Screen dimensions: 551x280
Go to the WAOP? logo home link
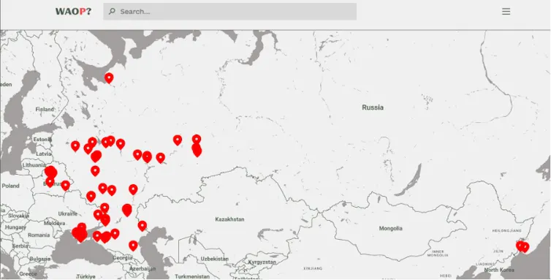73,11
